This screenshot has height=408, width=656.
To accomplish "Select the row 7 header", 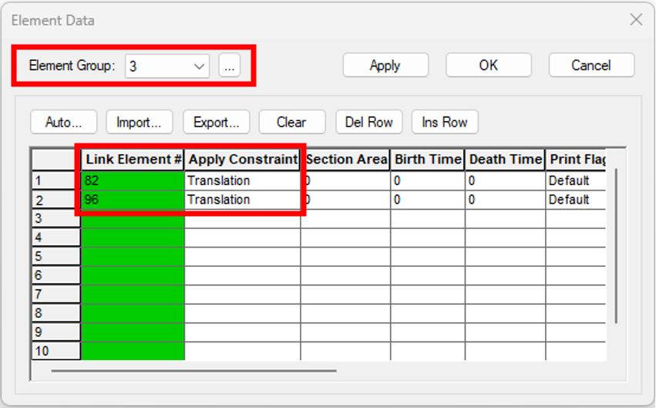I will 56,294.
